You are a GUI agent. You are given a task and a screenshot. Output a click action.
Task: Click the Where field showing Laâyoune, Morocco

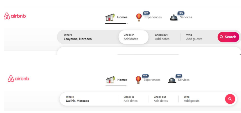88,37
